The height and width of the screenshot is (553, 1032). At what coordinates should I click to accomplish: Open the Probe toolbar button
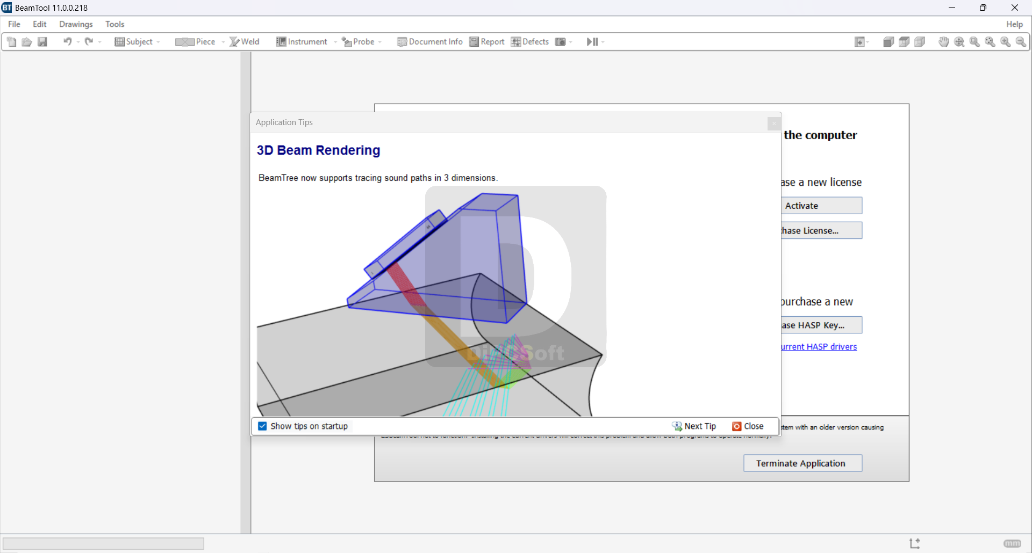tap(358, 42)
